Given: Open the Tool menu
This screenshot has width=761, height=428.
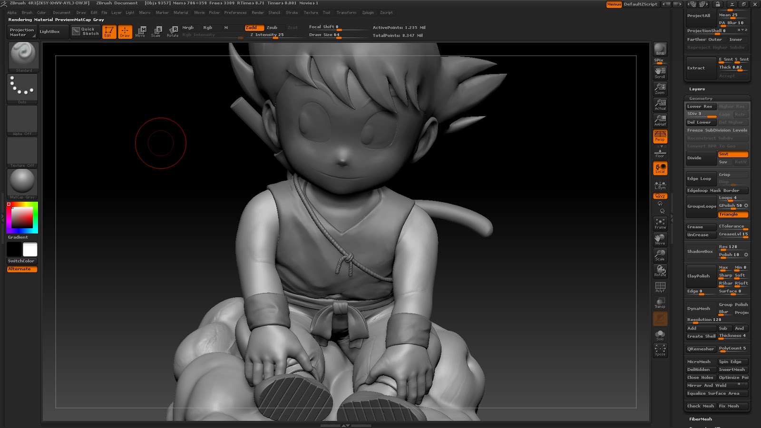Looking at the screenshot, I should [326, 13].
